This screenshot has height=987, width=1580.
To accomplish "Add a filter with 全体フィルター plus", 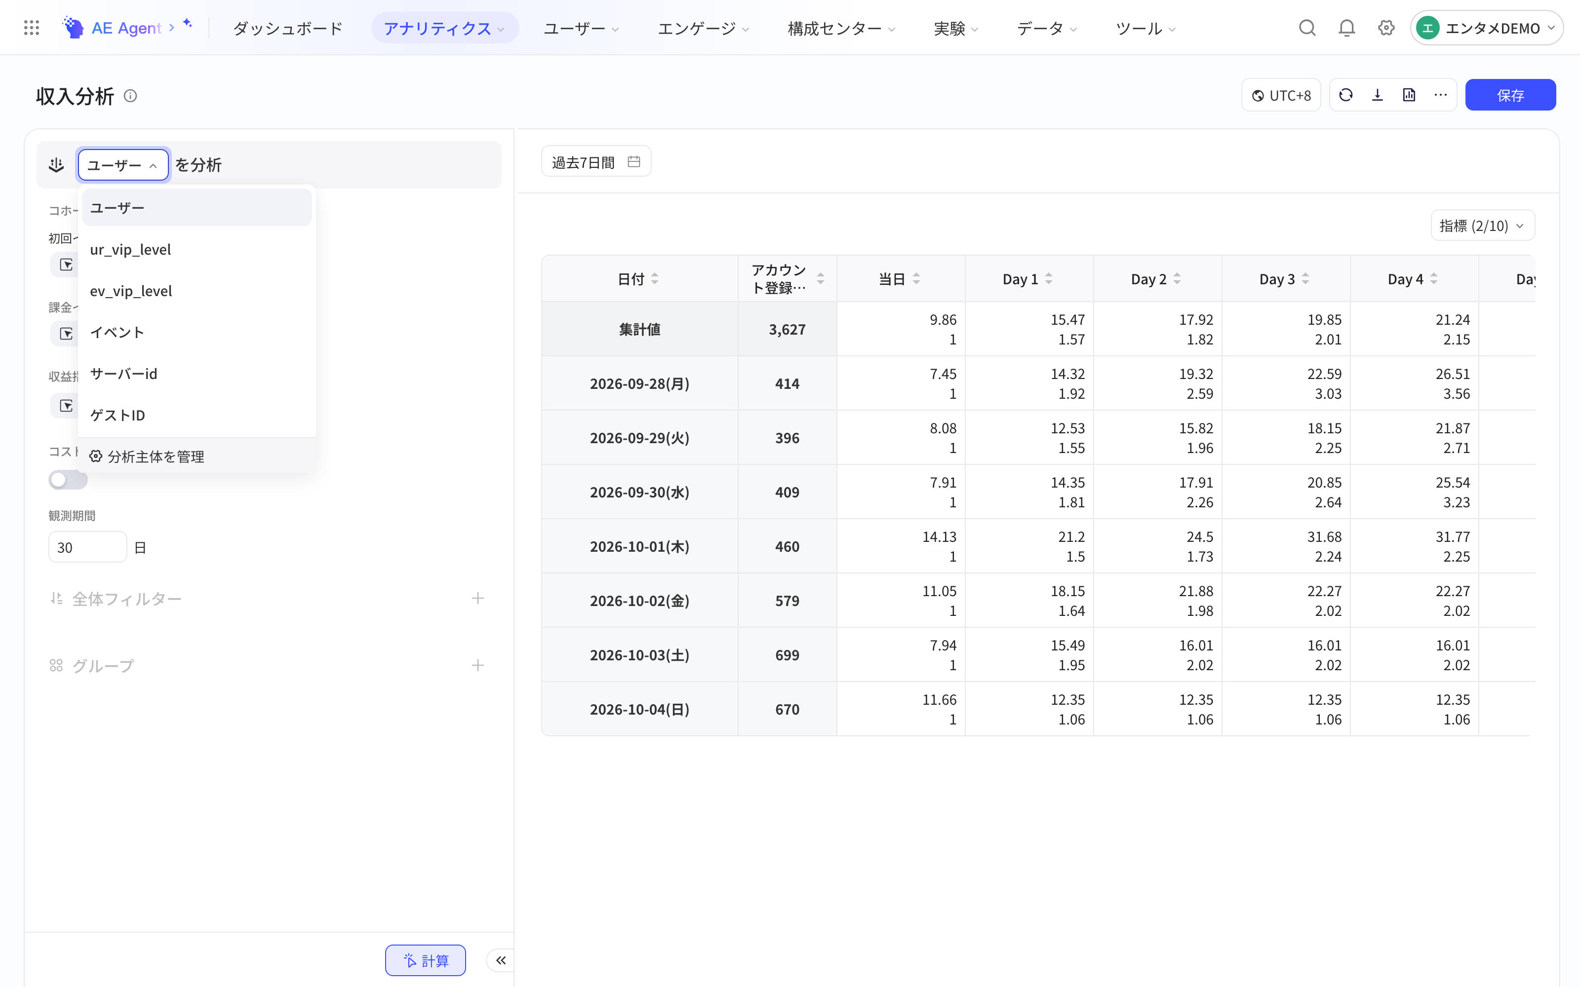I will click(x=478, y=599).
